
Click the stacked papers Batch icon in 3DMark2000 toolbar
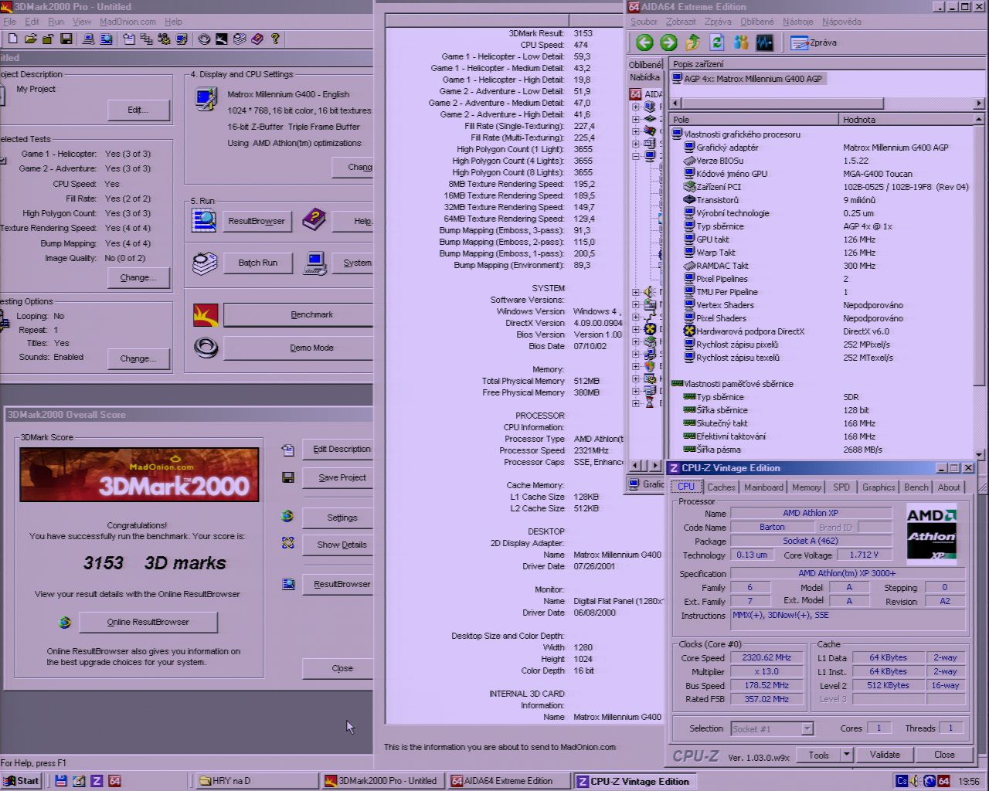240,39
